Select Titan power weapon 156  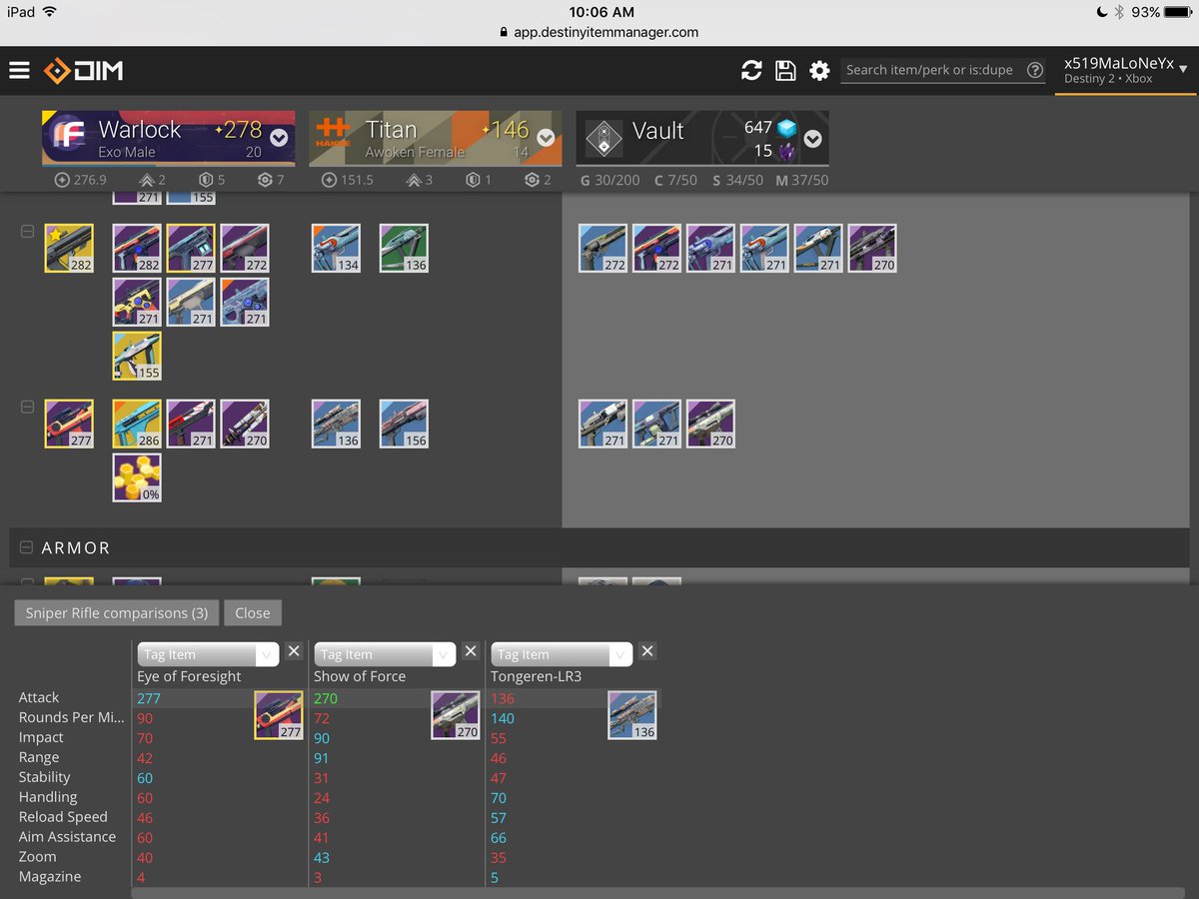(404, 424)
